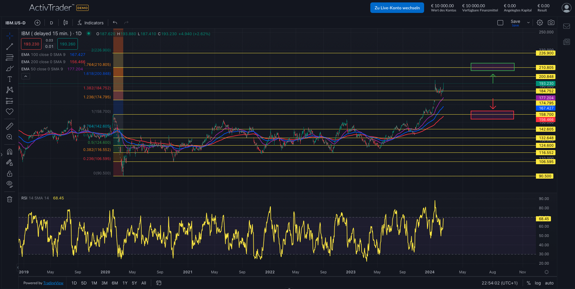Delete drawings with the trash icon
575x289 pixels.
[10, 199]
